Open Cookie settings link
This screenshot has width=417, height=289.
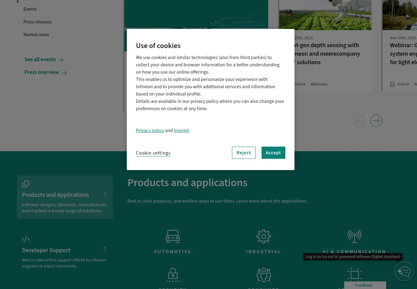pos(153,153)
